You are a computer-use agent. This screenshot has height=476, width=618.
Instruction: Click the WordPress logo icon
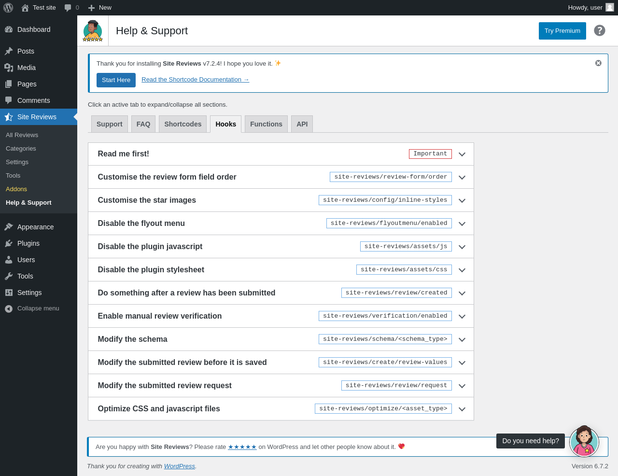point(8,8)
